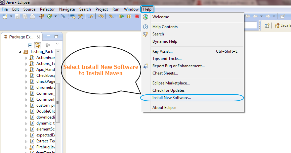Select Cheat Sheets... menu item
Viewport: 291px width, 153px height.
(x=192, y=73)
